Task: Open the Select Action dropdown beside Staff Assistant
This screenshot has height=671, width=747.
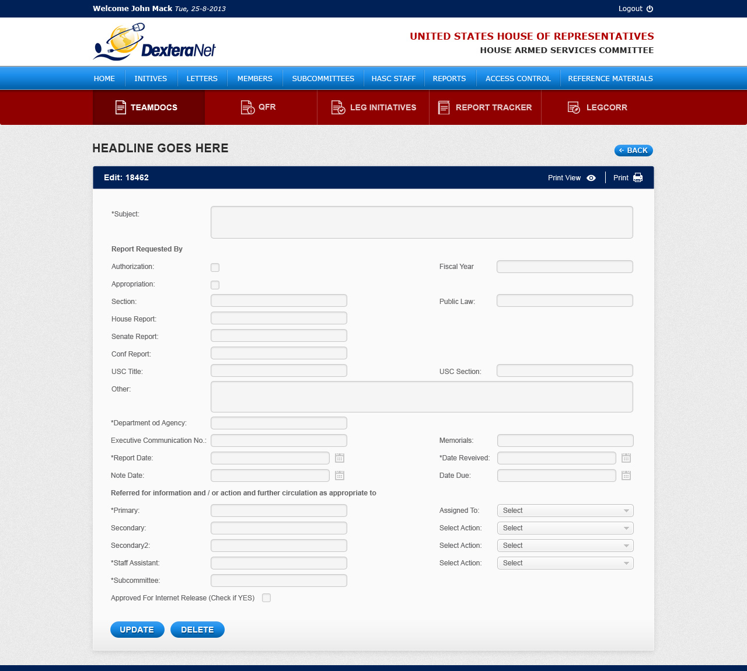Action: click(565, 563)
